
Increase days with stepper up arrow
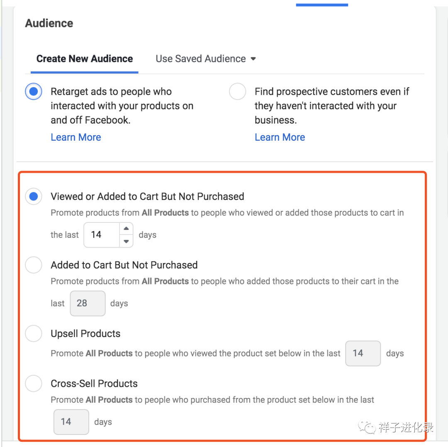point(126,229)
